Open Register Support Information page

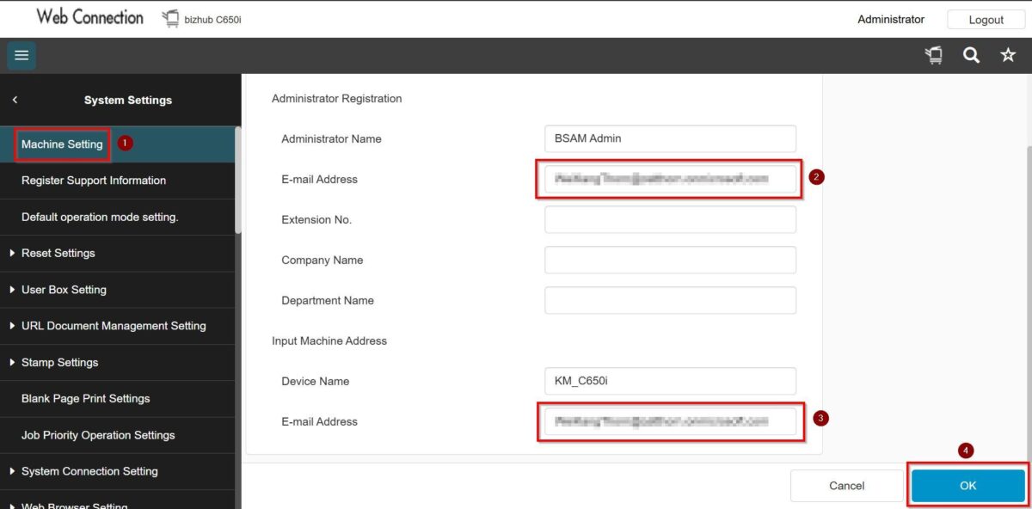pos(94,181)
